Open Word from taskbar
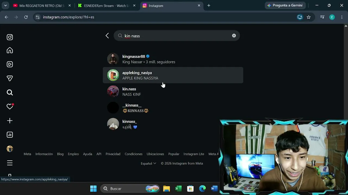Screen dimensions: 348x195 coord(214,188)
